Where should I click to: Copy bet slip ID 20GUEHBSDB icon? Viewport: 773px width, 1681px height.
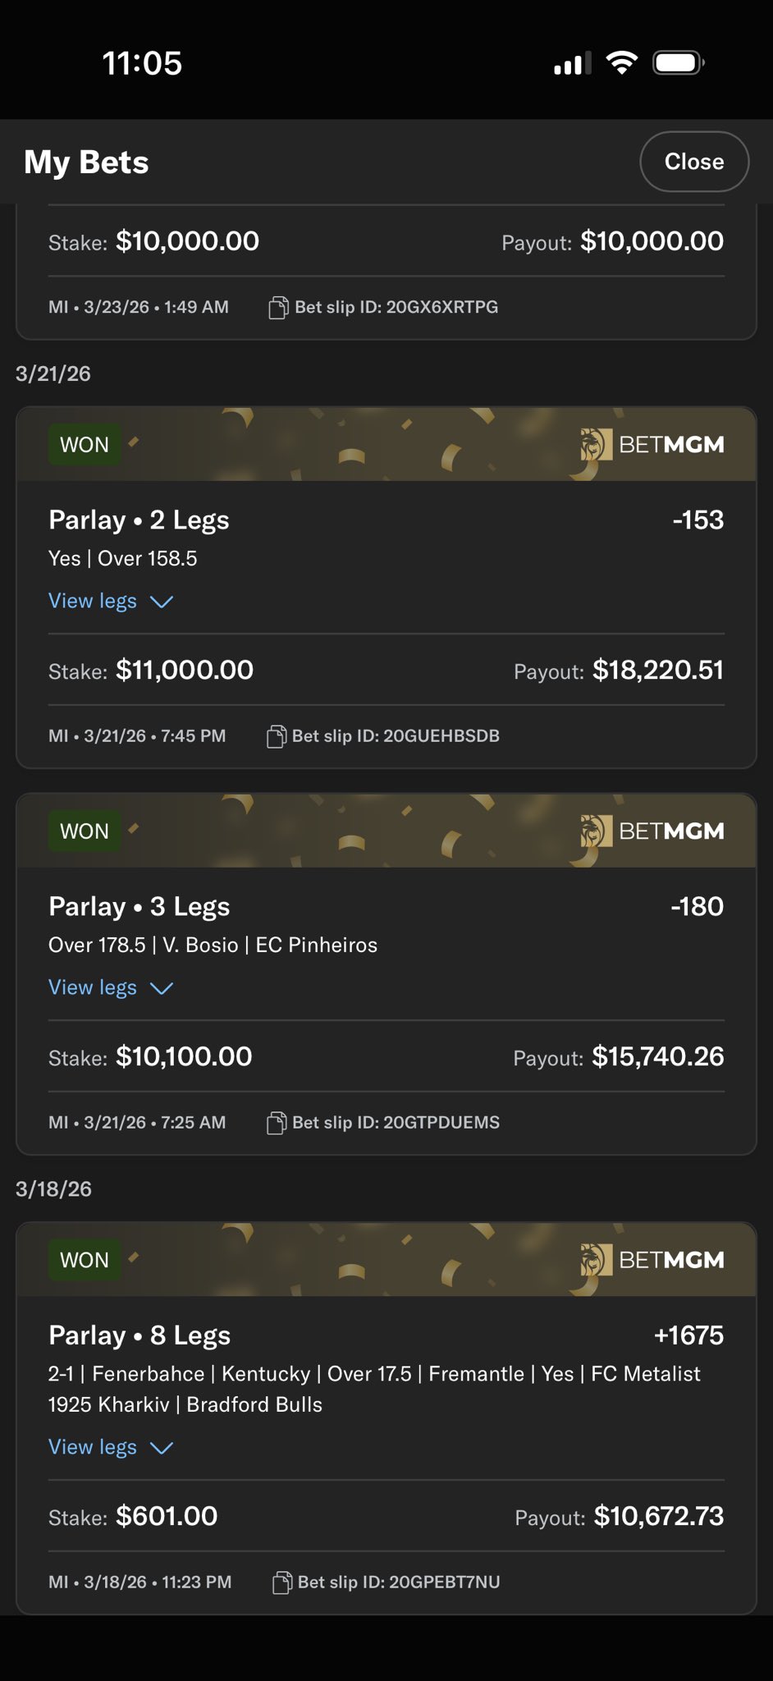(x=277, y=736)
